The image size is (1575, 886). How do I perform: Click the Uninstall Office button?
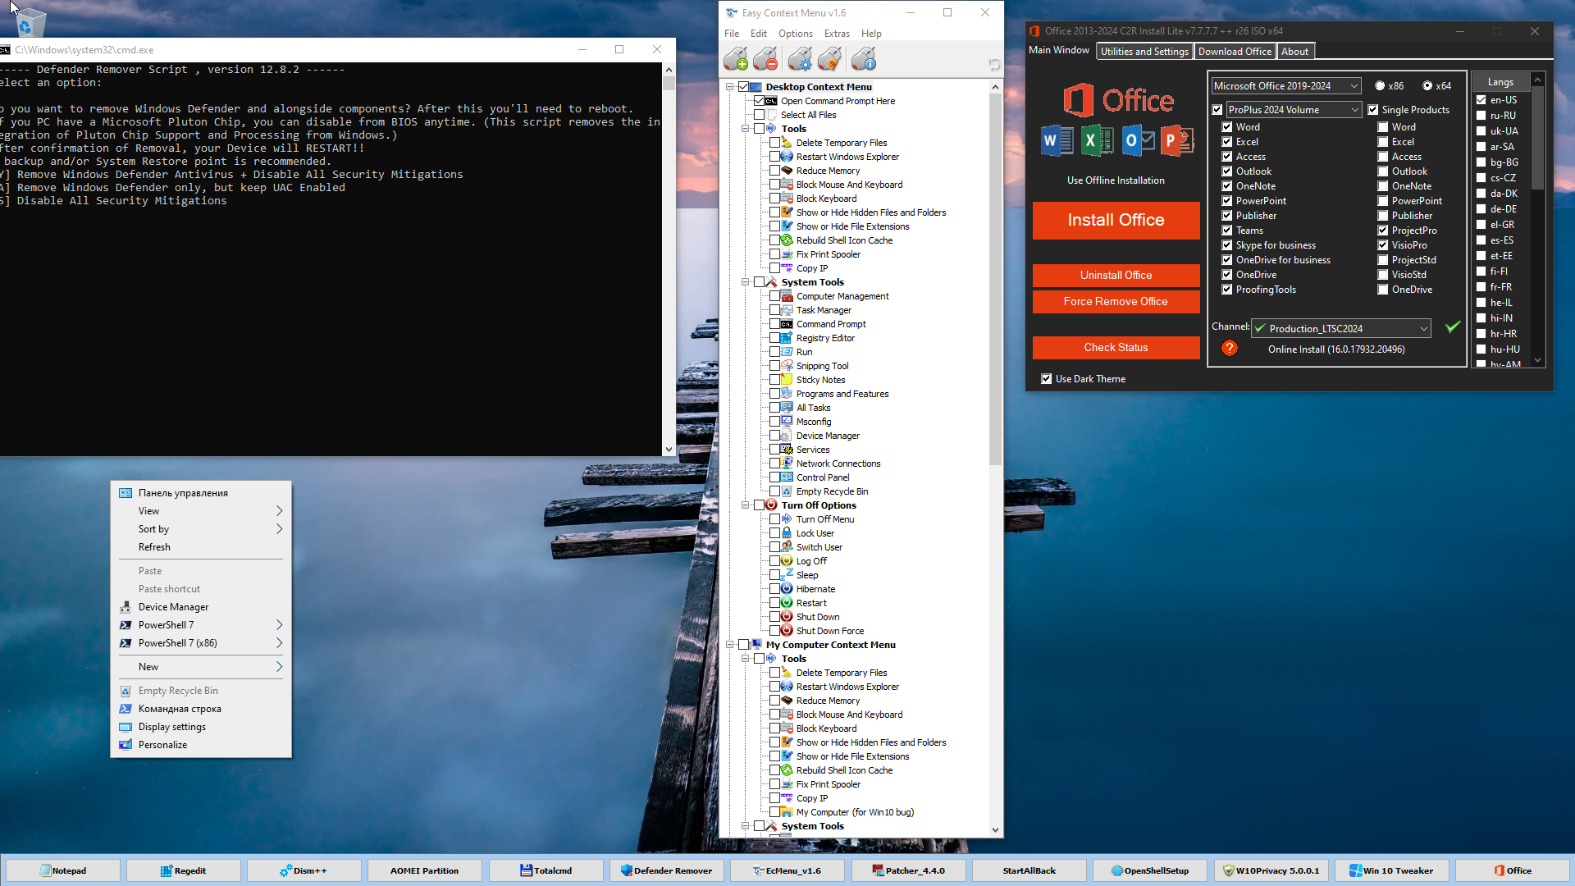pyautogui.click(x=1116, y=275)
